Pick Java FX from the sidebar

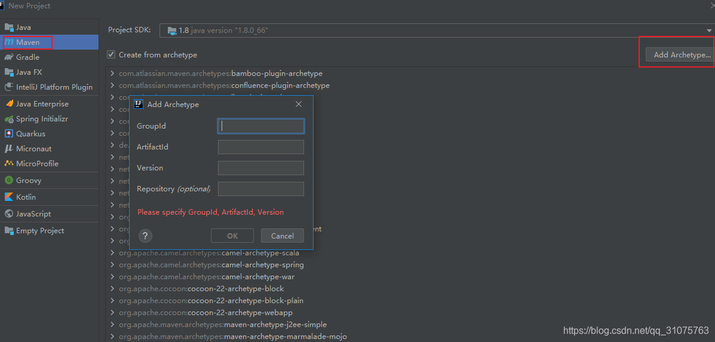pos(49,72)
